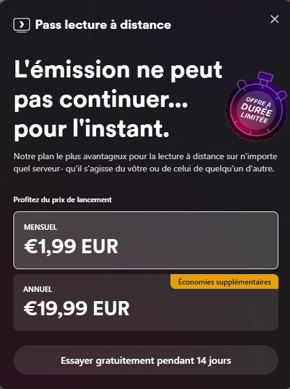The width and height of the screenshot is (290, 389).
Task: Click description line starting "Notre plan le plus"
Action: click(145, 156)
